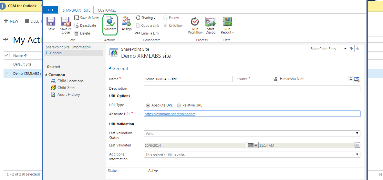Click the Follow star button
The height and width of the screenshot is (180, 383).
coord(171,18)
